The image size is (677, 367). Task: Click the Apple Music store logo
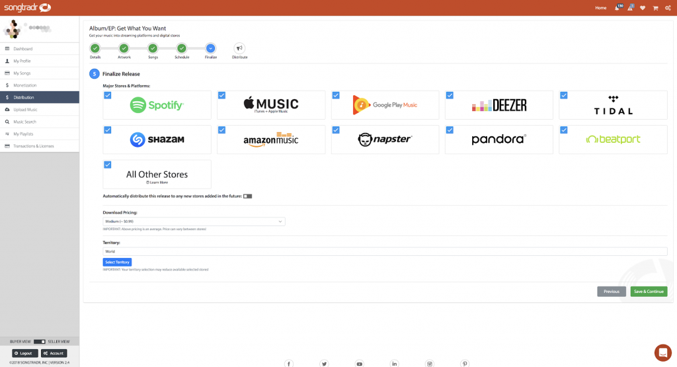point(270,104)
